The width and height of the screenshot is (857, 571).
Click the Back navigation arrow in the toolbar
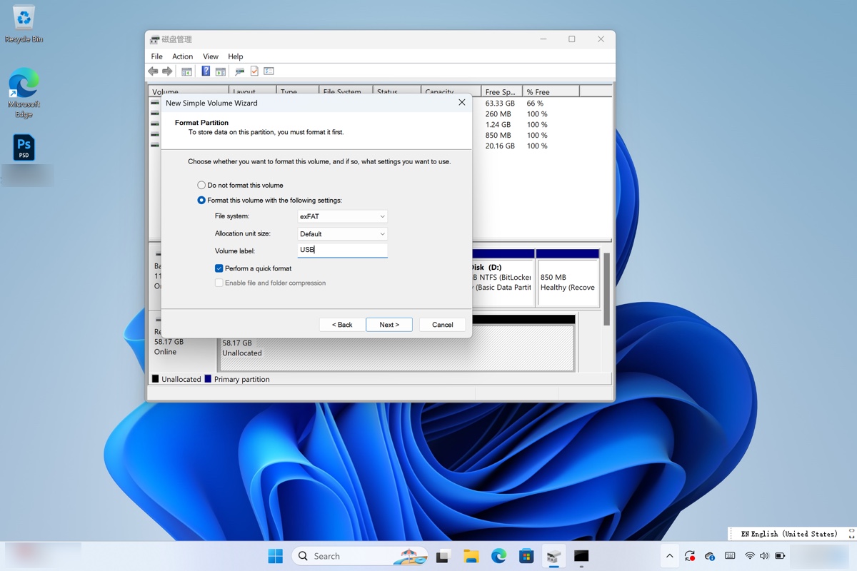153,71
